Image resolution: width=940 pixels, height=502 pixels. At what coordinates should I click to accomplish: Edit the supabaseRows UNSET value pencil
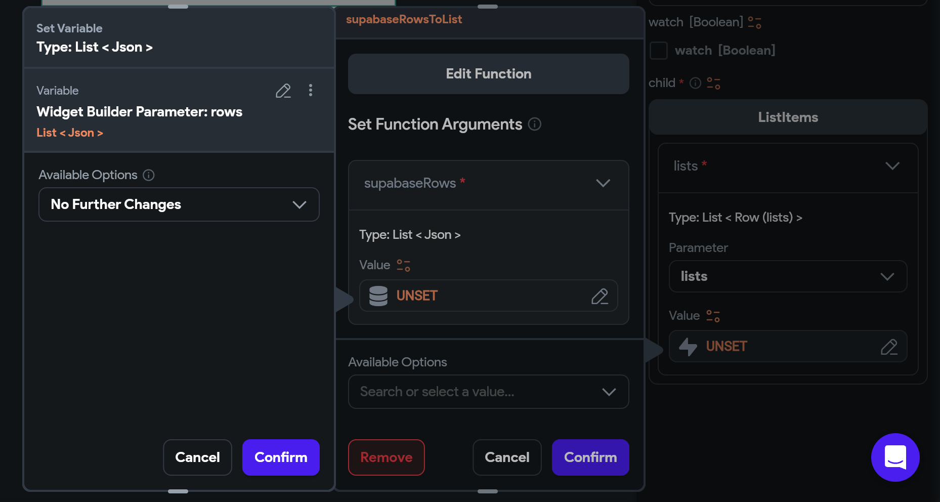(x=600, y=296)
